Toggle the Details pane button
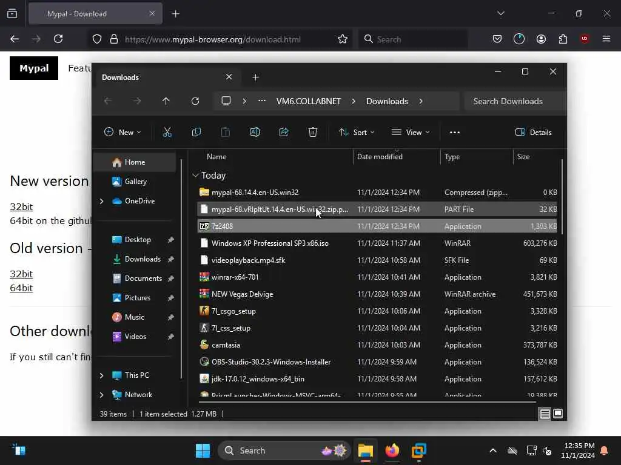Screen dimensions: 621x465 (534, 133)
